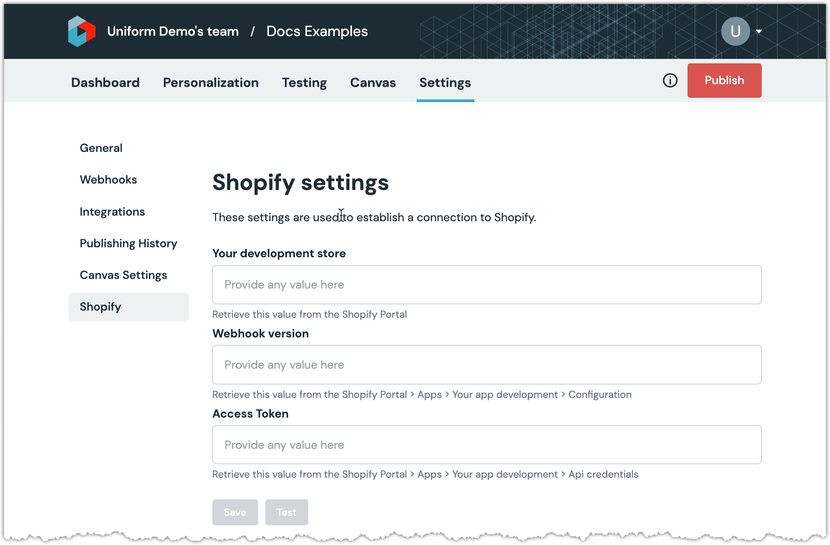This screenshot has height=545, width=830.
Task: Select the Settings tab
Action: 445,83
